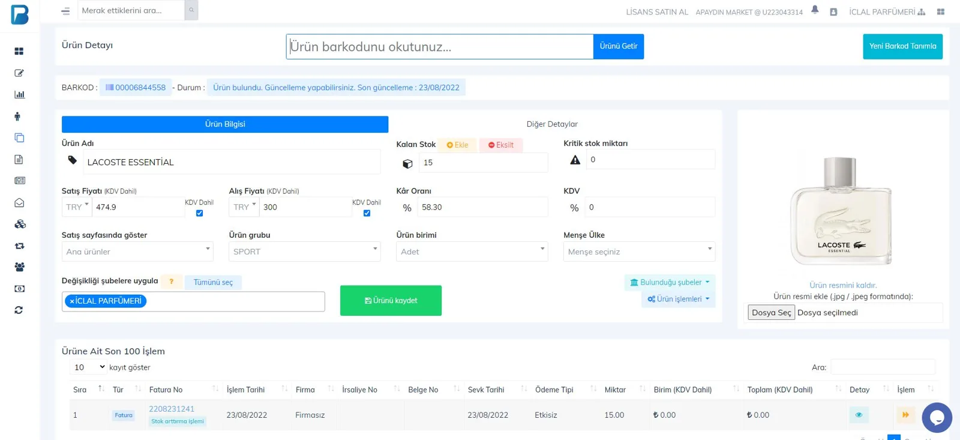Open Satış Fiyatı TRY currency dropdown
Image resolution: width=960 pixels, height=440 pixels.
coord(77,207)
